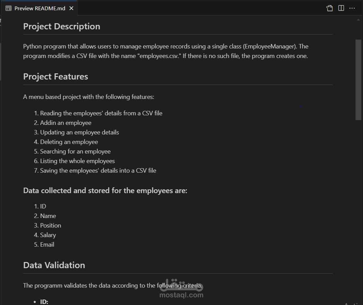Click the Data Validation heading
The width and height of the screenshot is (363, 305).
coord(54,265)
